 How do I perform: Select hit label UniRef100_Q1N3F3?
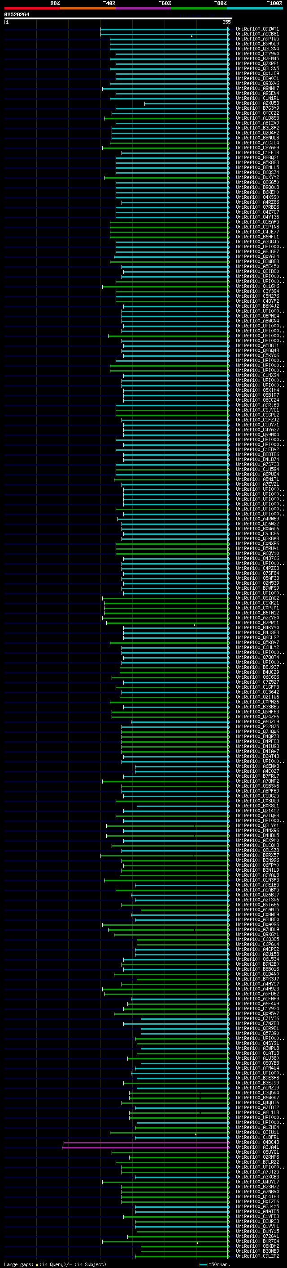click(257, 880)
